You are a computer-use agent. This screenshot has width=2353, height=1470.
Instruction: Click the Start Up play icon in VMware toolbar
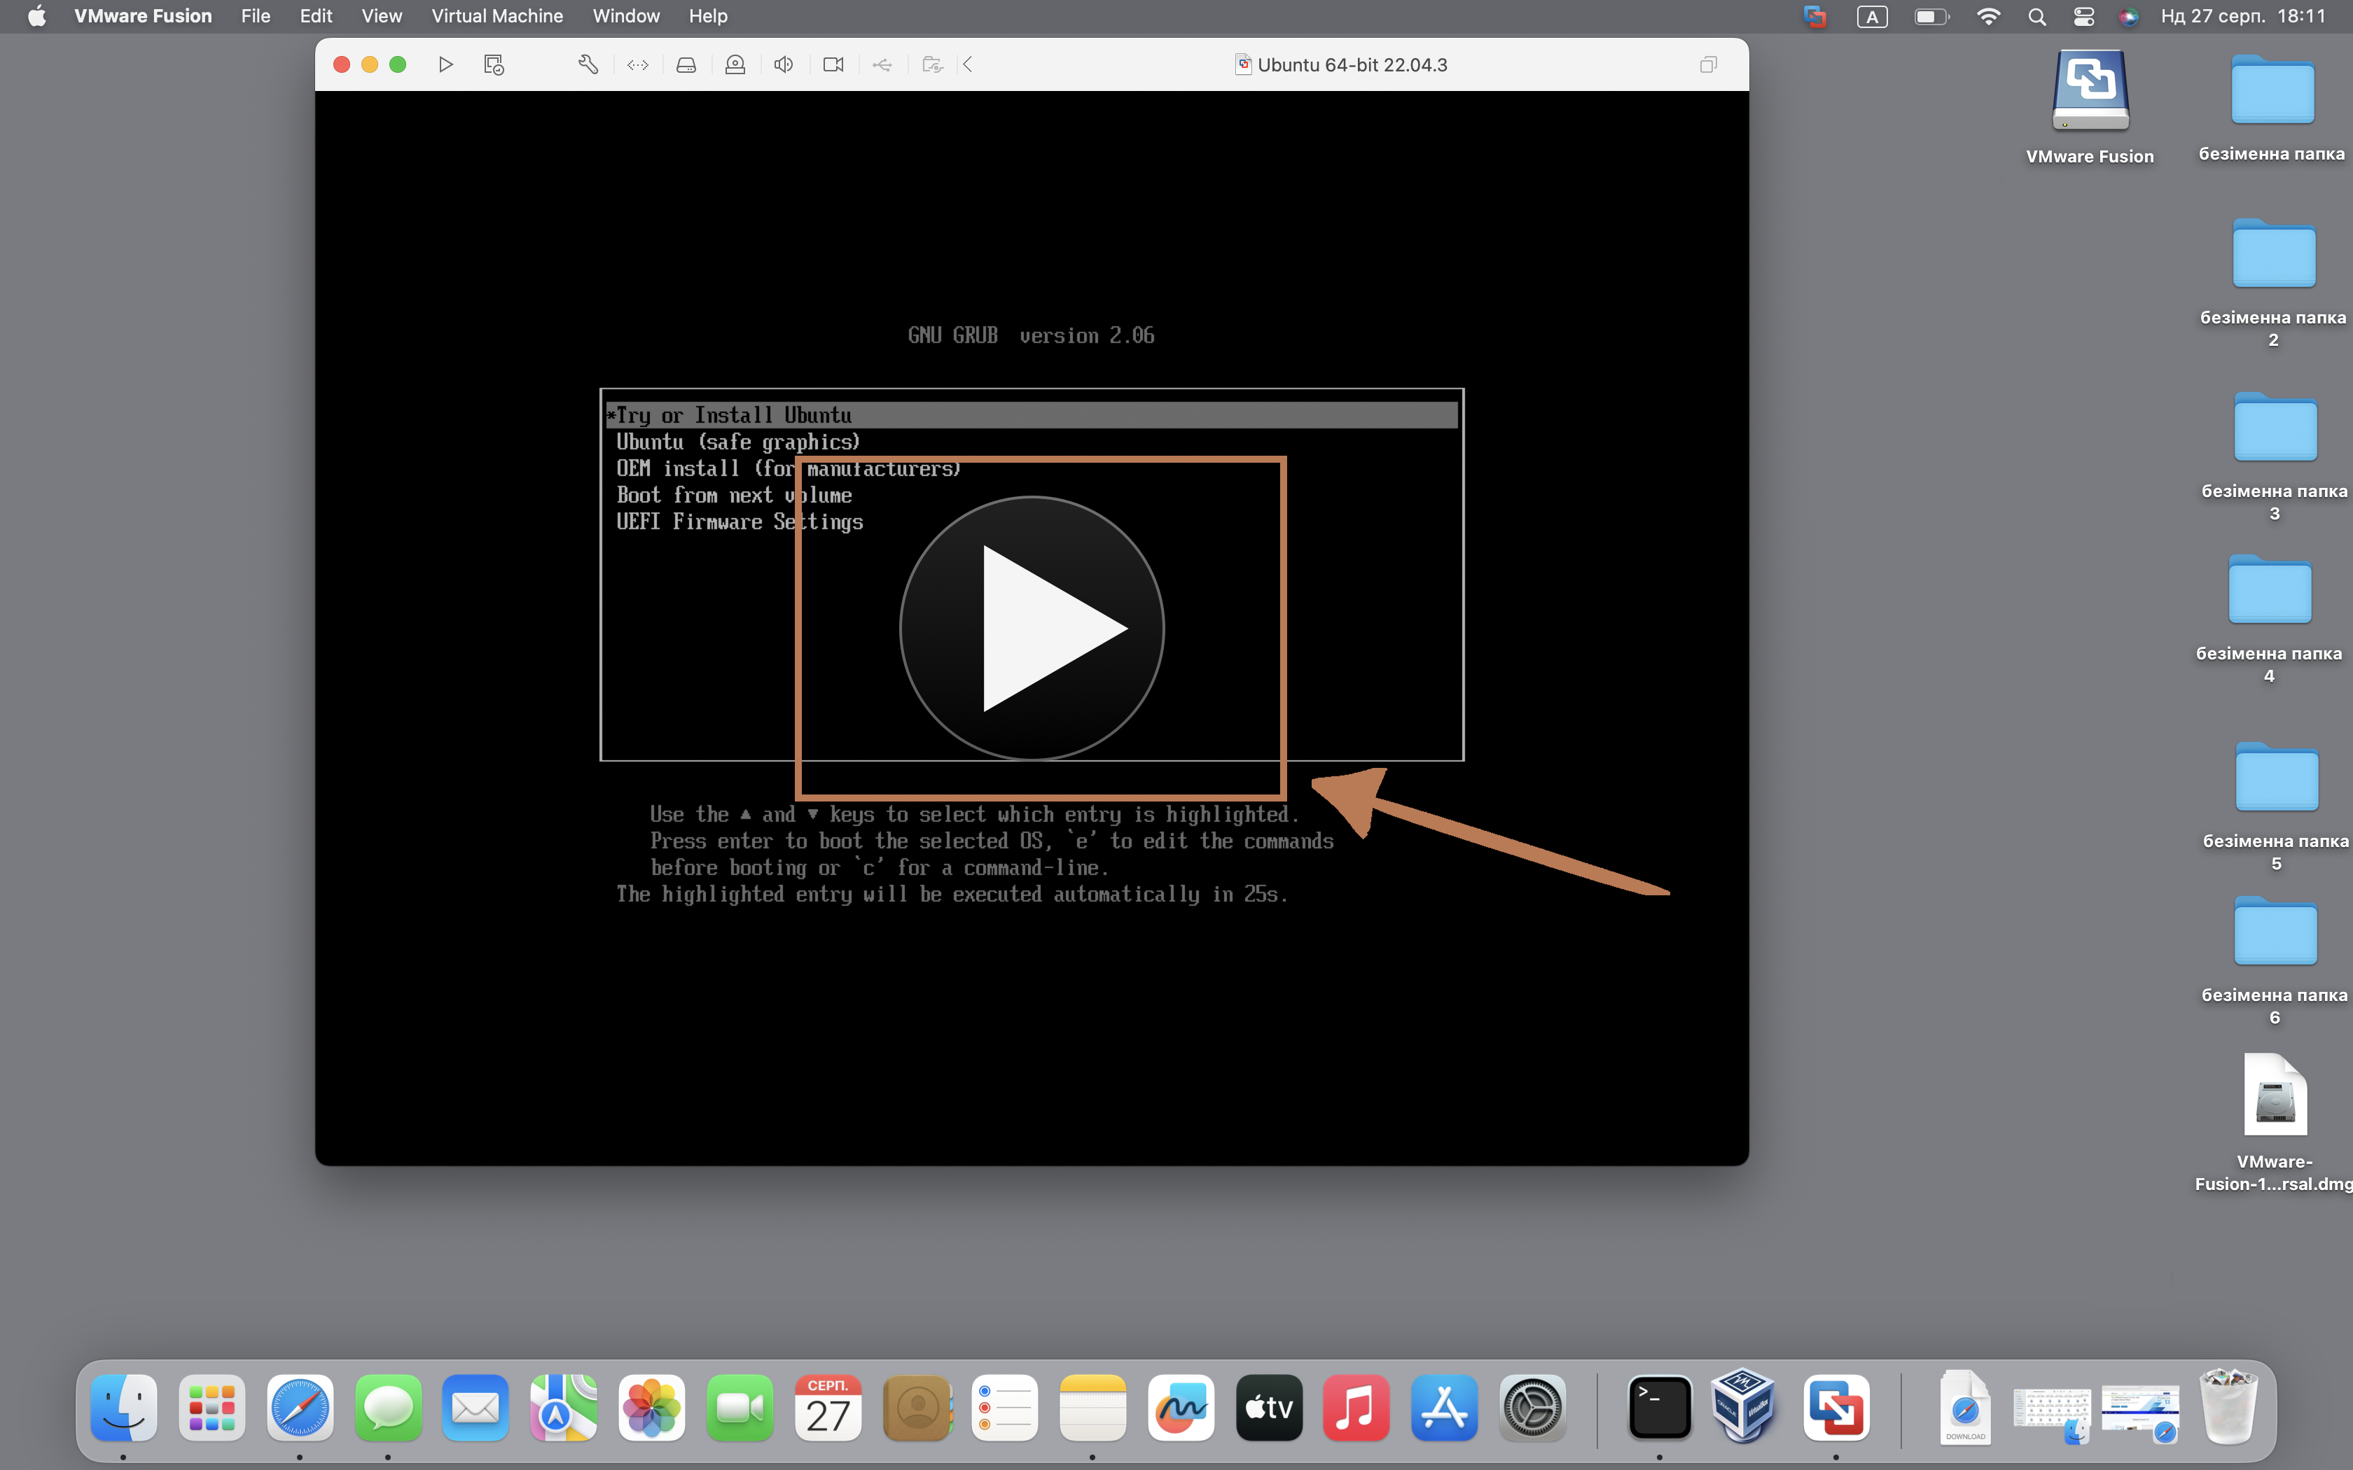point(445,64)
